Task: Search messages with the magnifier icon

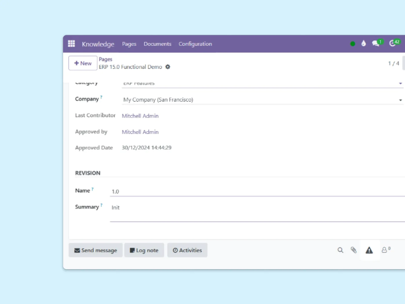Action: [x=340, y=250]
